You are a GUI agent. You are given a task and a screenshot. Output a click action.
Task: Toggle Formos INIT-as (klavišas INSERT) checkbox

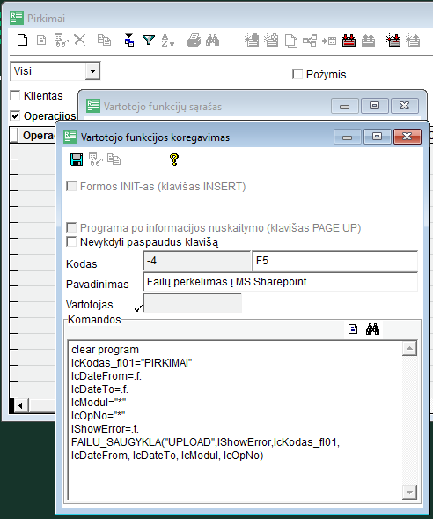[71, 186]
